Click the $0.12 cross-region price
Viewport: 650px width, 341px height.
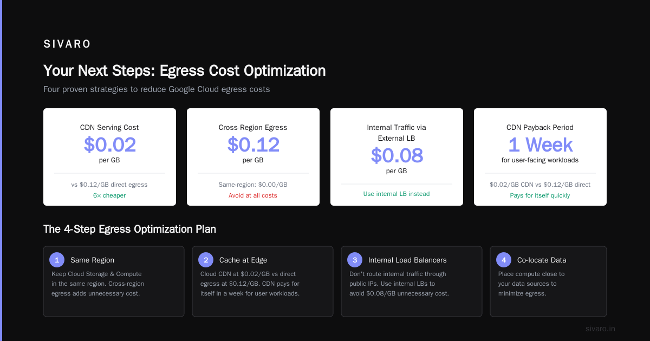pos(253,145)
